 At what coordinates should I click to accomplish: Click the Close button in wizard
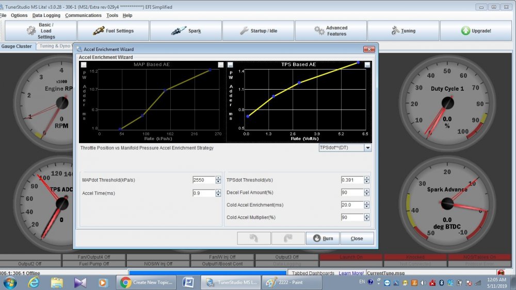pyautogui.click(x=357, y=238)
